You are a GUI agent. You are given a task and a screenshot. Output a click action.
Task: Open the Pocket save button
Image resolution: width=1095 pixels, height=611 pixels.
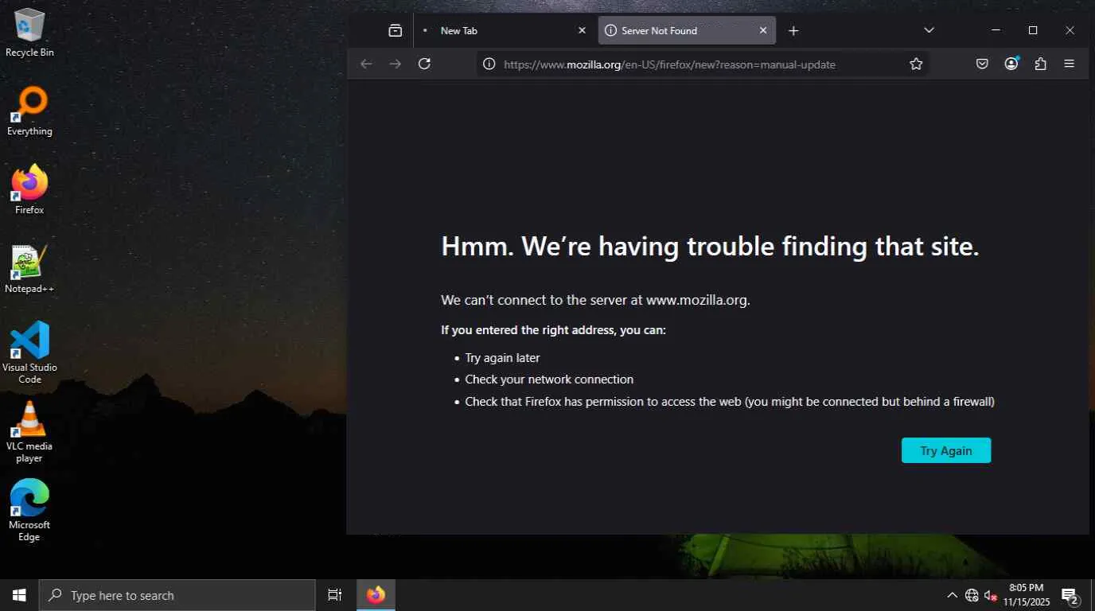982,64
